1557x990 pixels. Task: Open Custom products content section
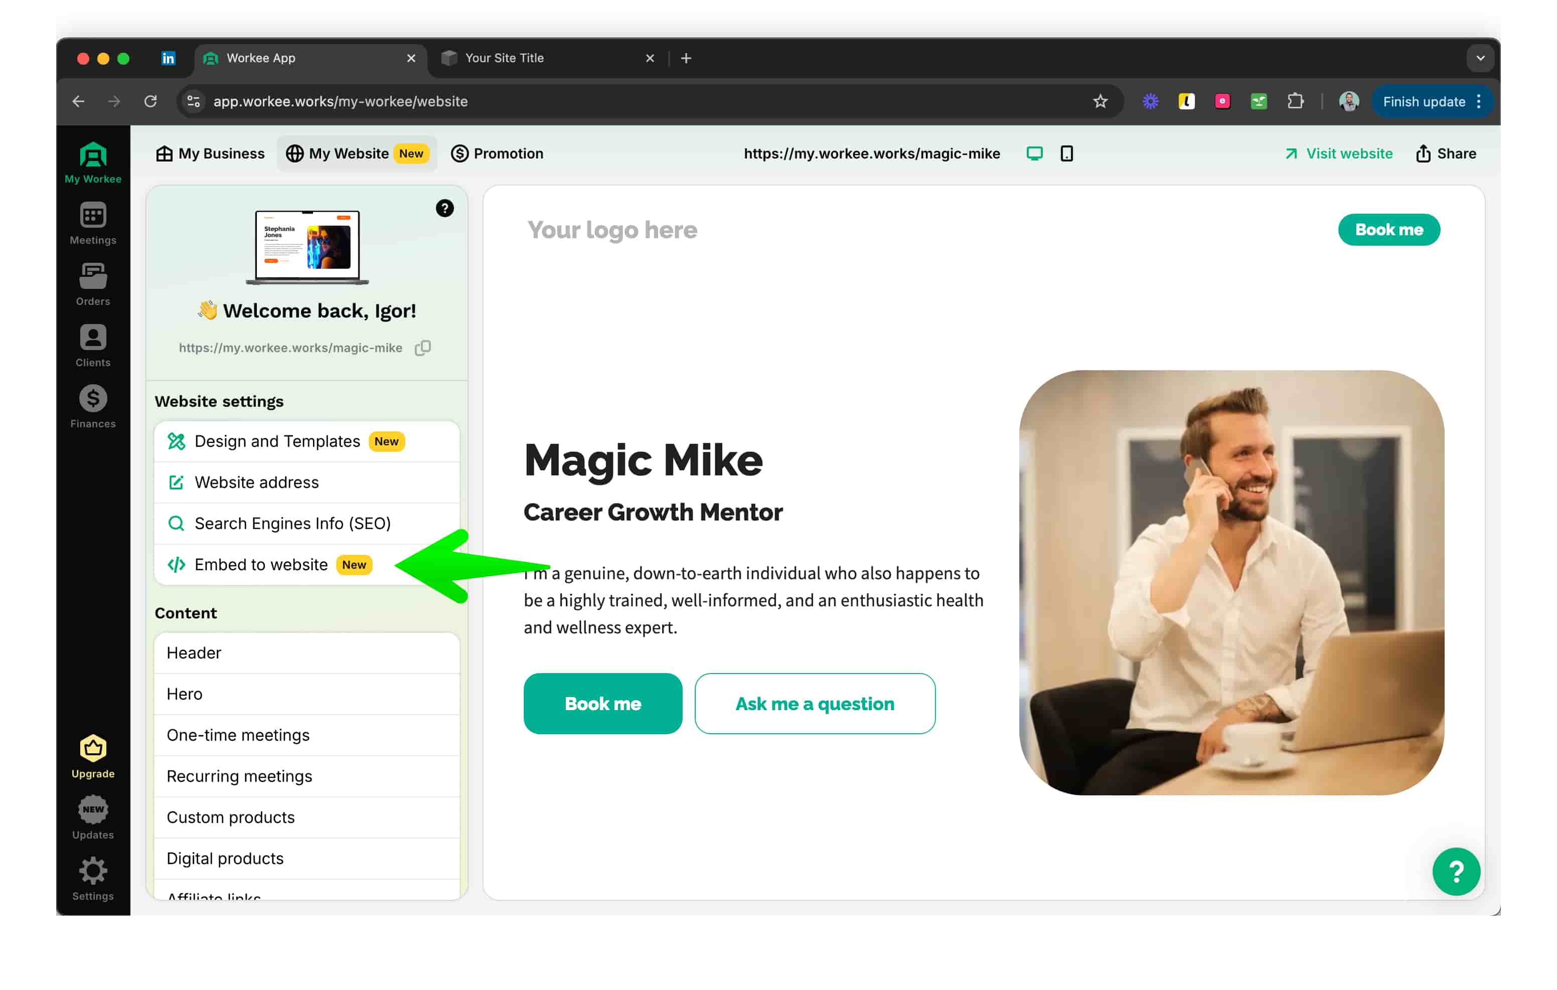(x=307, y=817)
